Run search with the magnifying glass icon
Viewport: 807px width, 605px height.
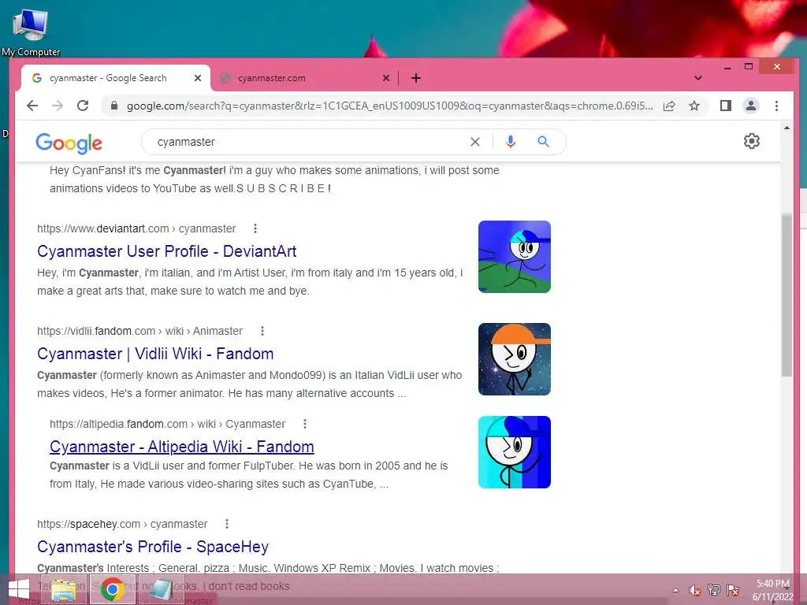click(544, 142)
